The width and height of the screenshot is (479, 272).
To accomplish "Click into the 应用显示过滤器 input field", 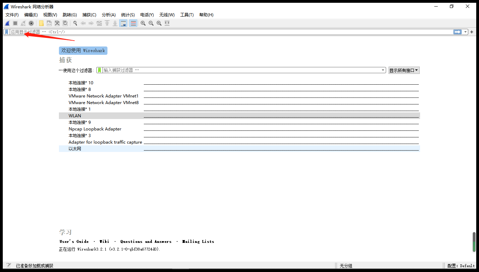I will coord(231,32).
